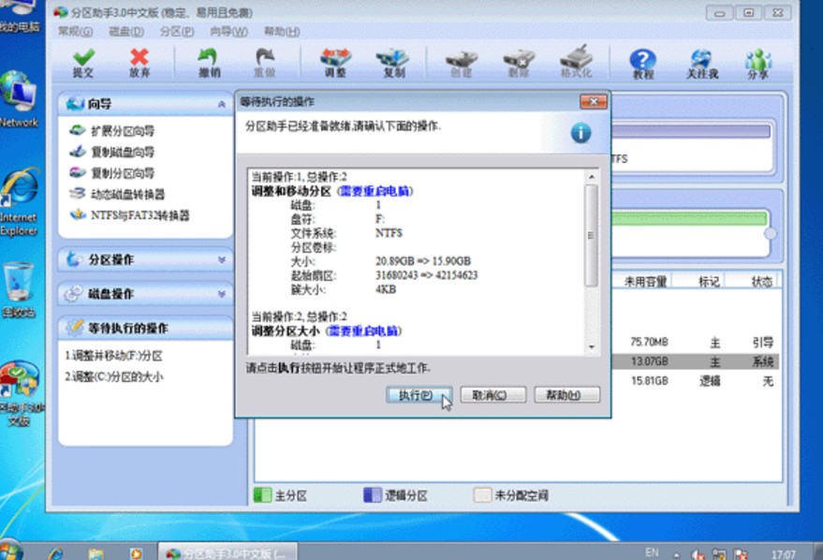Click the EN language indicator in tray

pos(652,553)
